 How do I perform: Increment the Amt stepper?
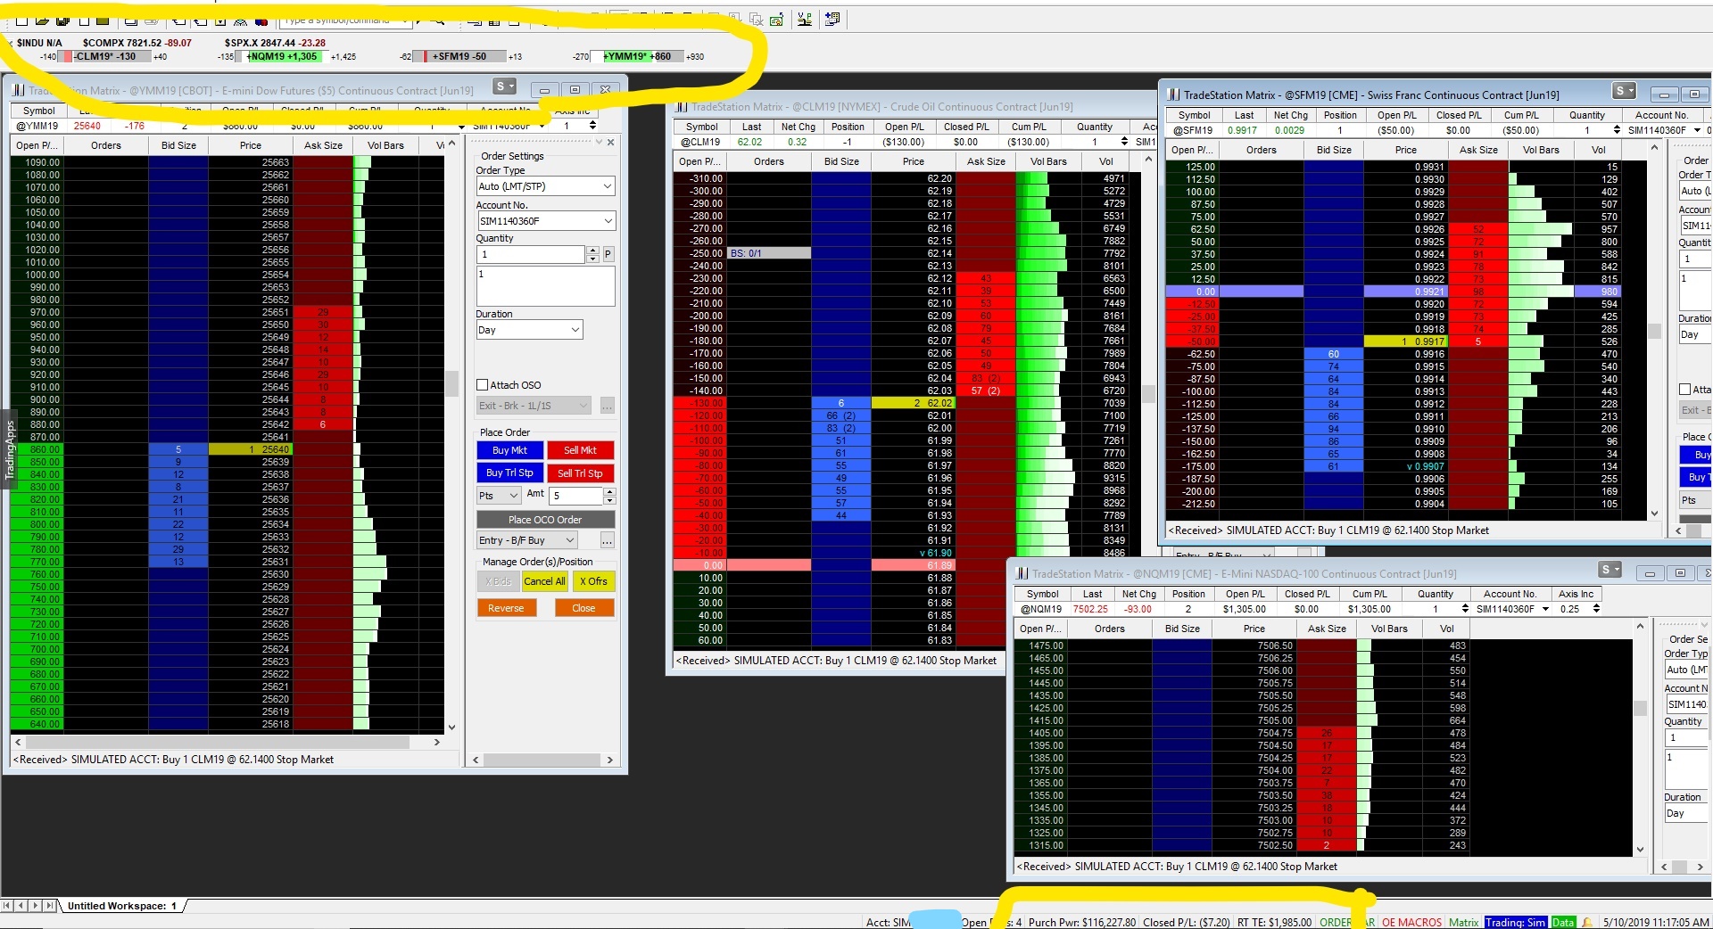(609, 491)
